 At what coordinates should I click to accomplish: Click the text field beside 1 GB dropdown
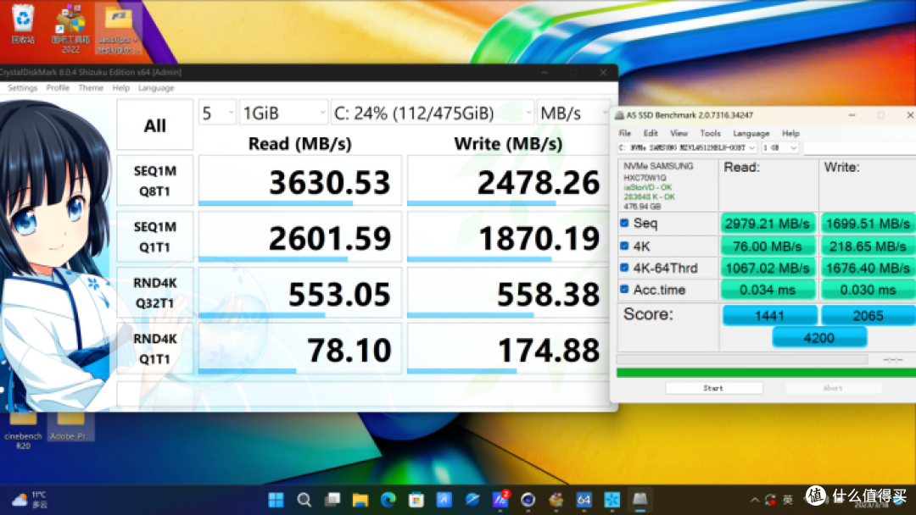(859, 148)
